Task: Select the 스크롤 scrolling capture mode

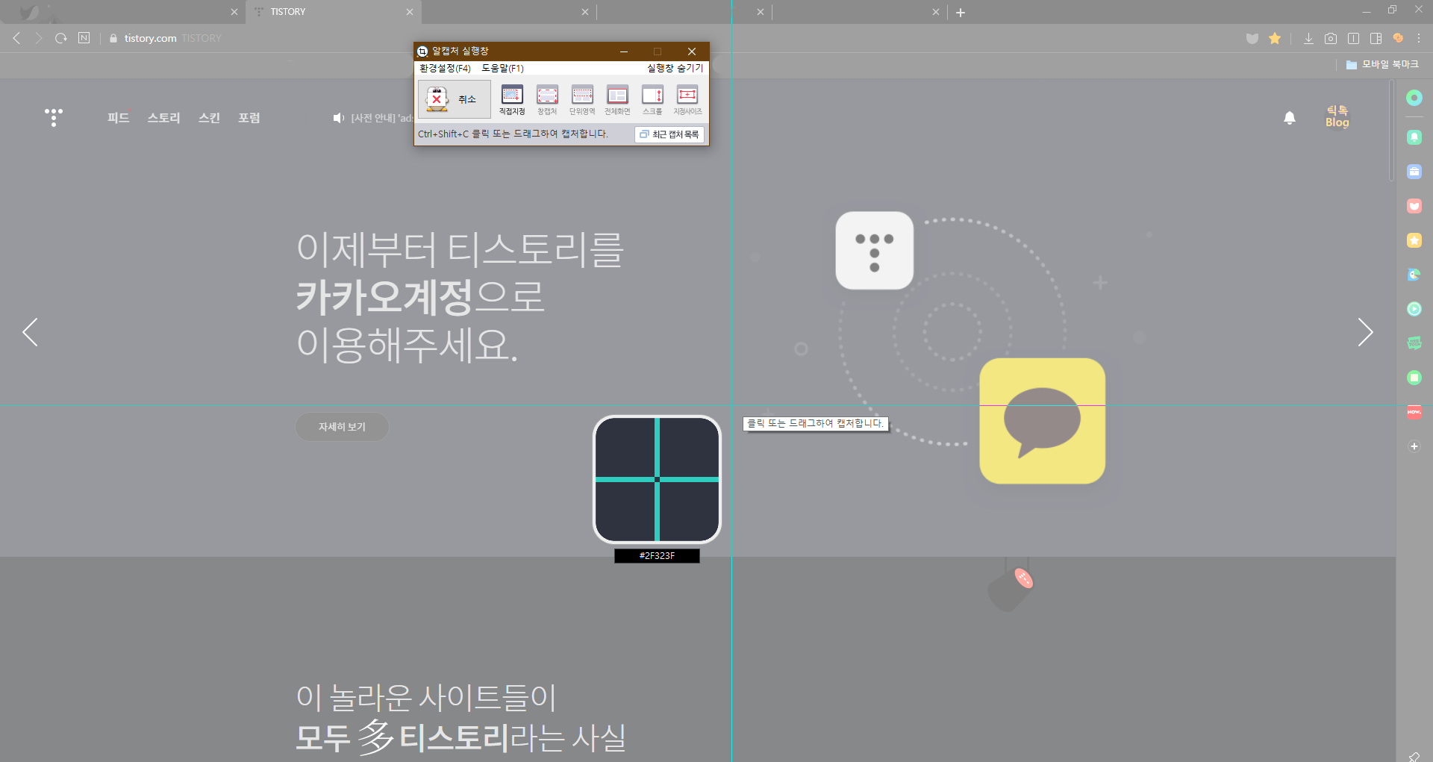Action: pyautogui.click(x=652, y=99)
